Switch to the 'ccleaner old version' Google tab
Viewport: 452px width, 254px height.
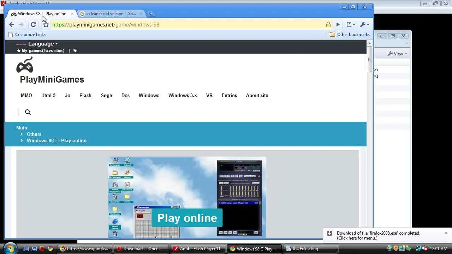click(111, 14)
